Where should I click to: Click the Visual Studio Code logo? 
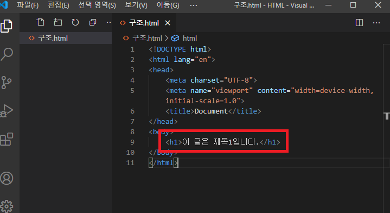(x=4, y=5)
